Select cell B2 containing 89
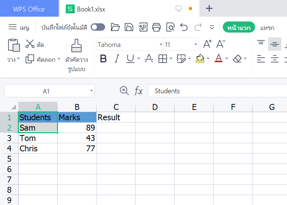Image resolution: width=287 pixels, height=205 pixels. tap(77, 128)
